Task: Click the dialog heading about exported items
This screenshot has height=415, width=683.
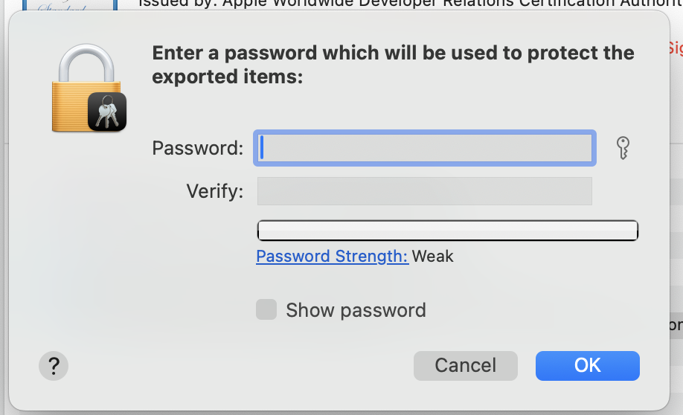Action: click(x=393, y=65)
